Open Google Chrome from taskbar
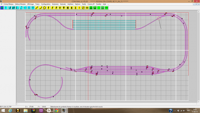This screenshot has height=113, width=200. pyautogui.click(x=57, y=111)
